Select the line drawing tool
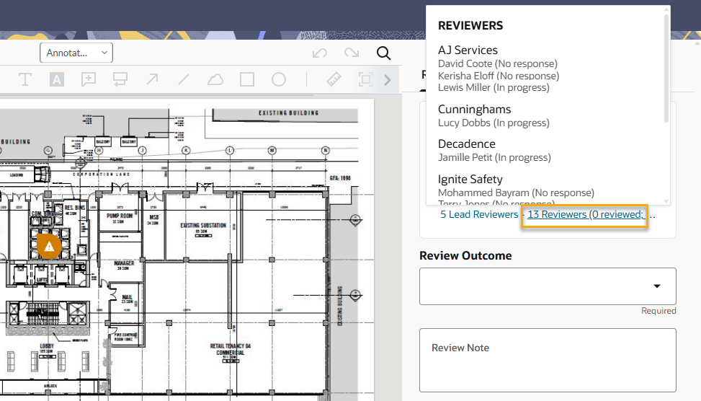Viewport: 701px width, 401px height. pos(184,79)
